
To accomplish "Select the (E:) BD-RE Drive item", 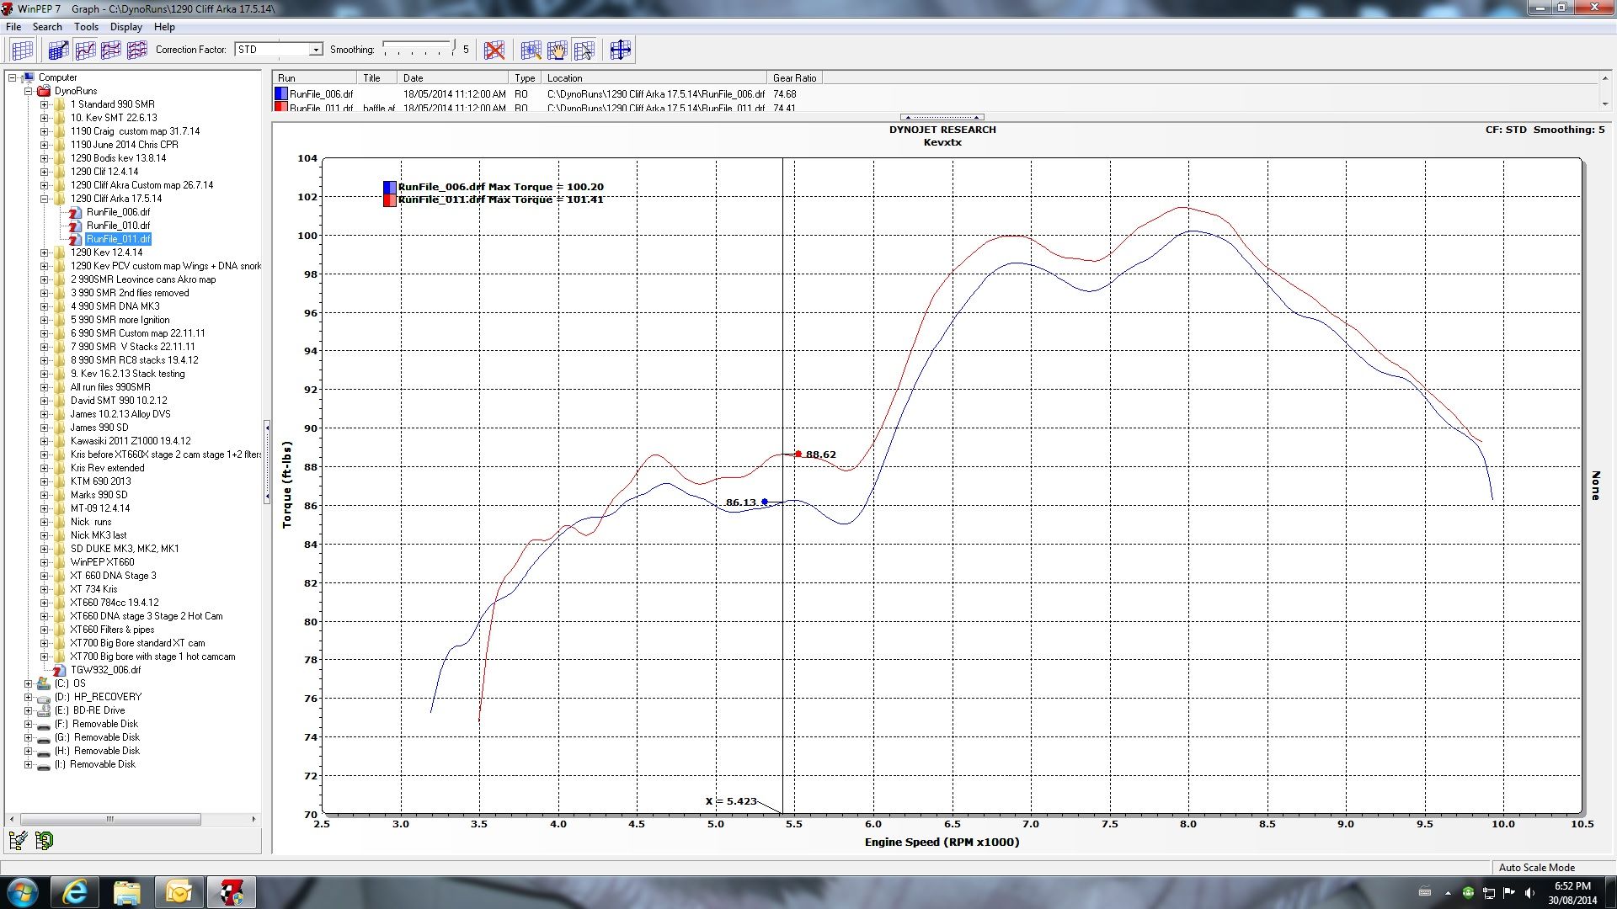I will point(89,710).
